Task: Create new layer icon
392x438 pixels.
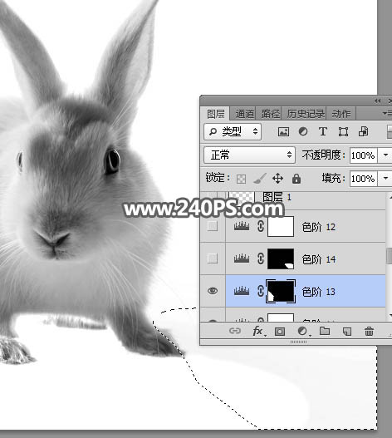Action: pyautogui.click(x=347, y=332)
